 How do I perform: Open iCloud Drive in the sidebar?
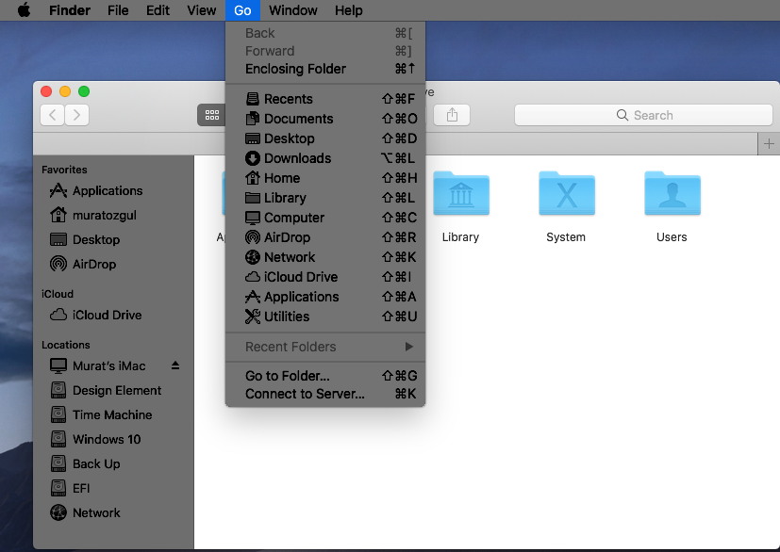tap(113, 315)
